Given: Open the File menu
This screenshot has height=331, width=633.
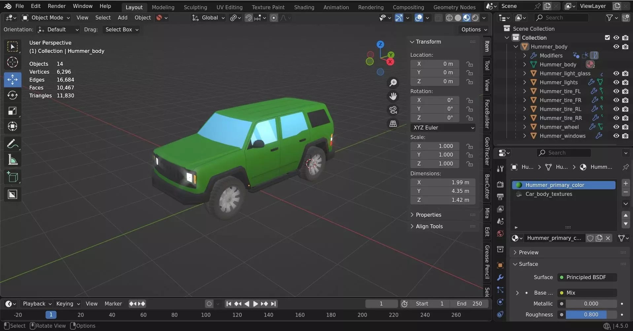Looking at the screenshot, I should click(x=20, y=6).
